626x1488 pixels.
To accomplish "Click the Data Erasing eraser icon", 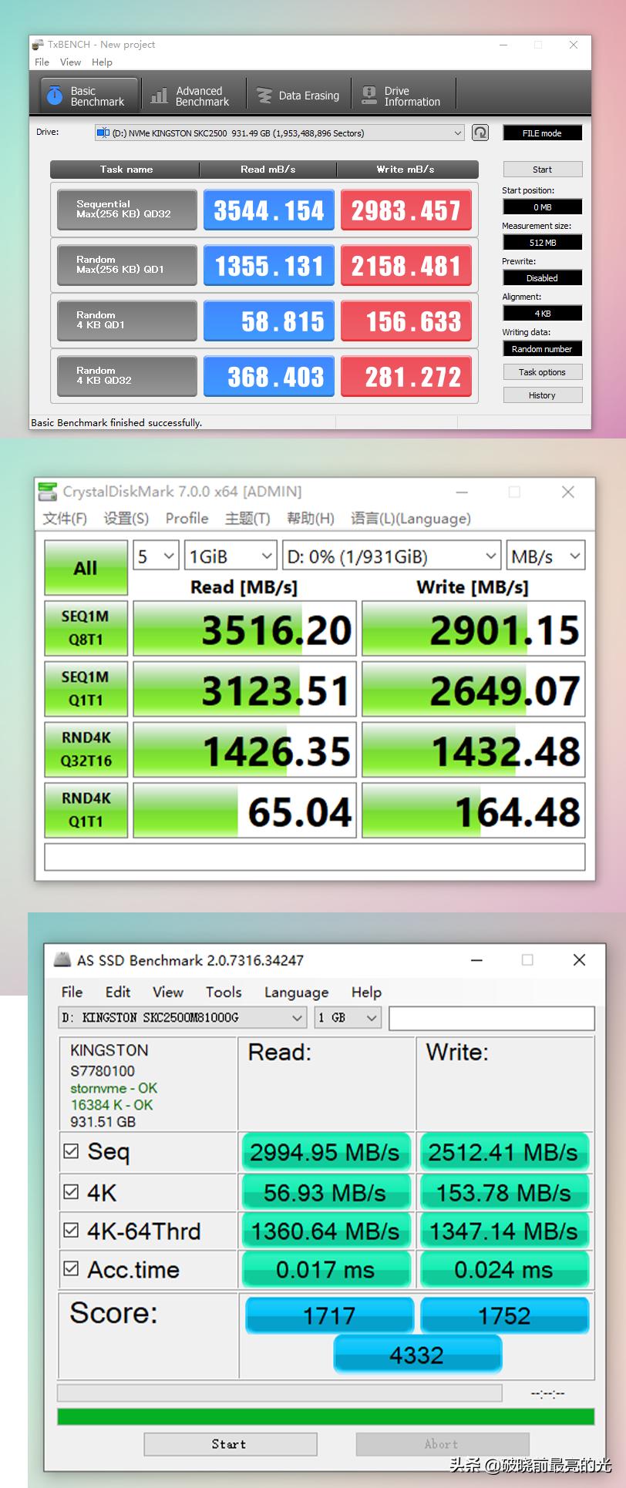I will [264, 96].
